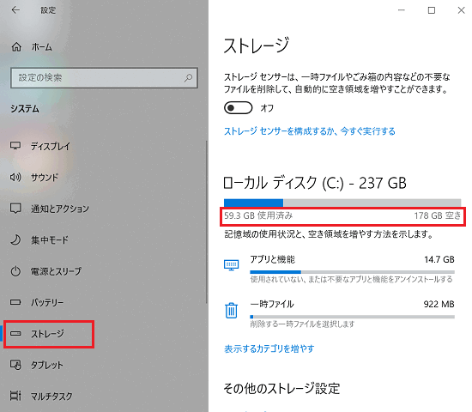Select ストレージ in the sidebar
Viewport: 472px width, 412px height.
tap(47, 334)
